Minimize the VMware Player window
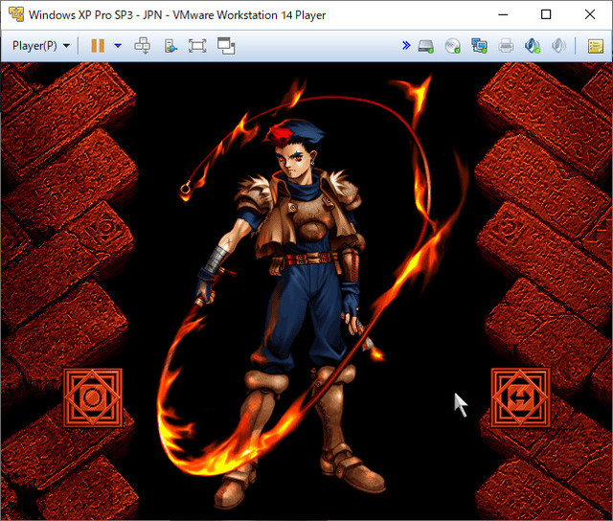The image size is (613, 521). [503, 15]
